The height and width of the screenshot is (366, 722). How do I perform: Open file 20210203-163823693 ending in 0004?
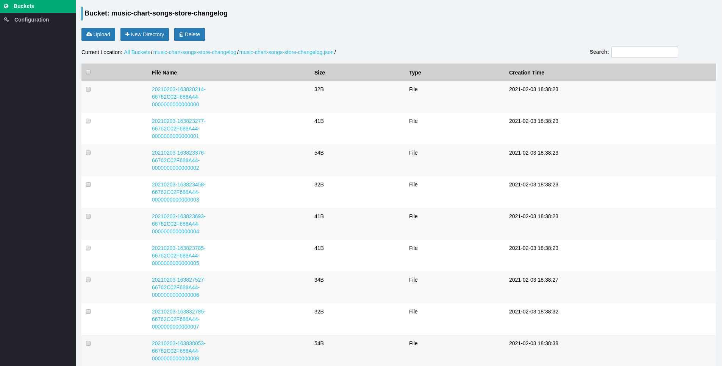tap(178, 224)
